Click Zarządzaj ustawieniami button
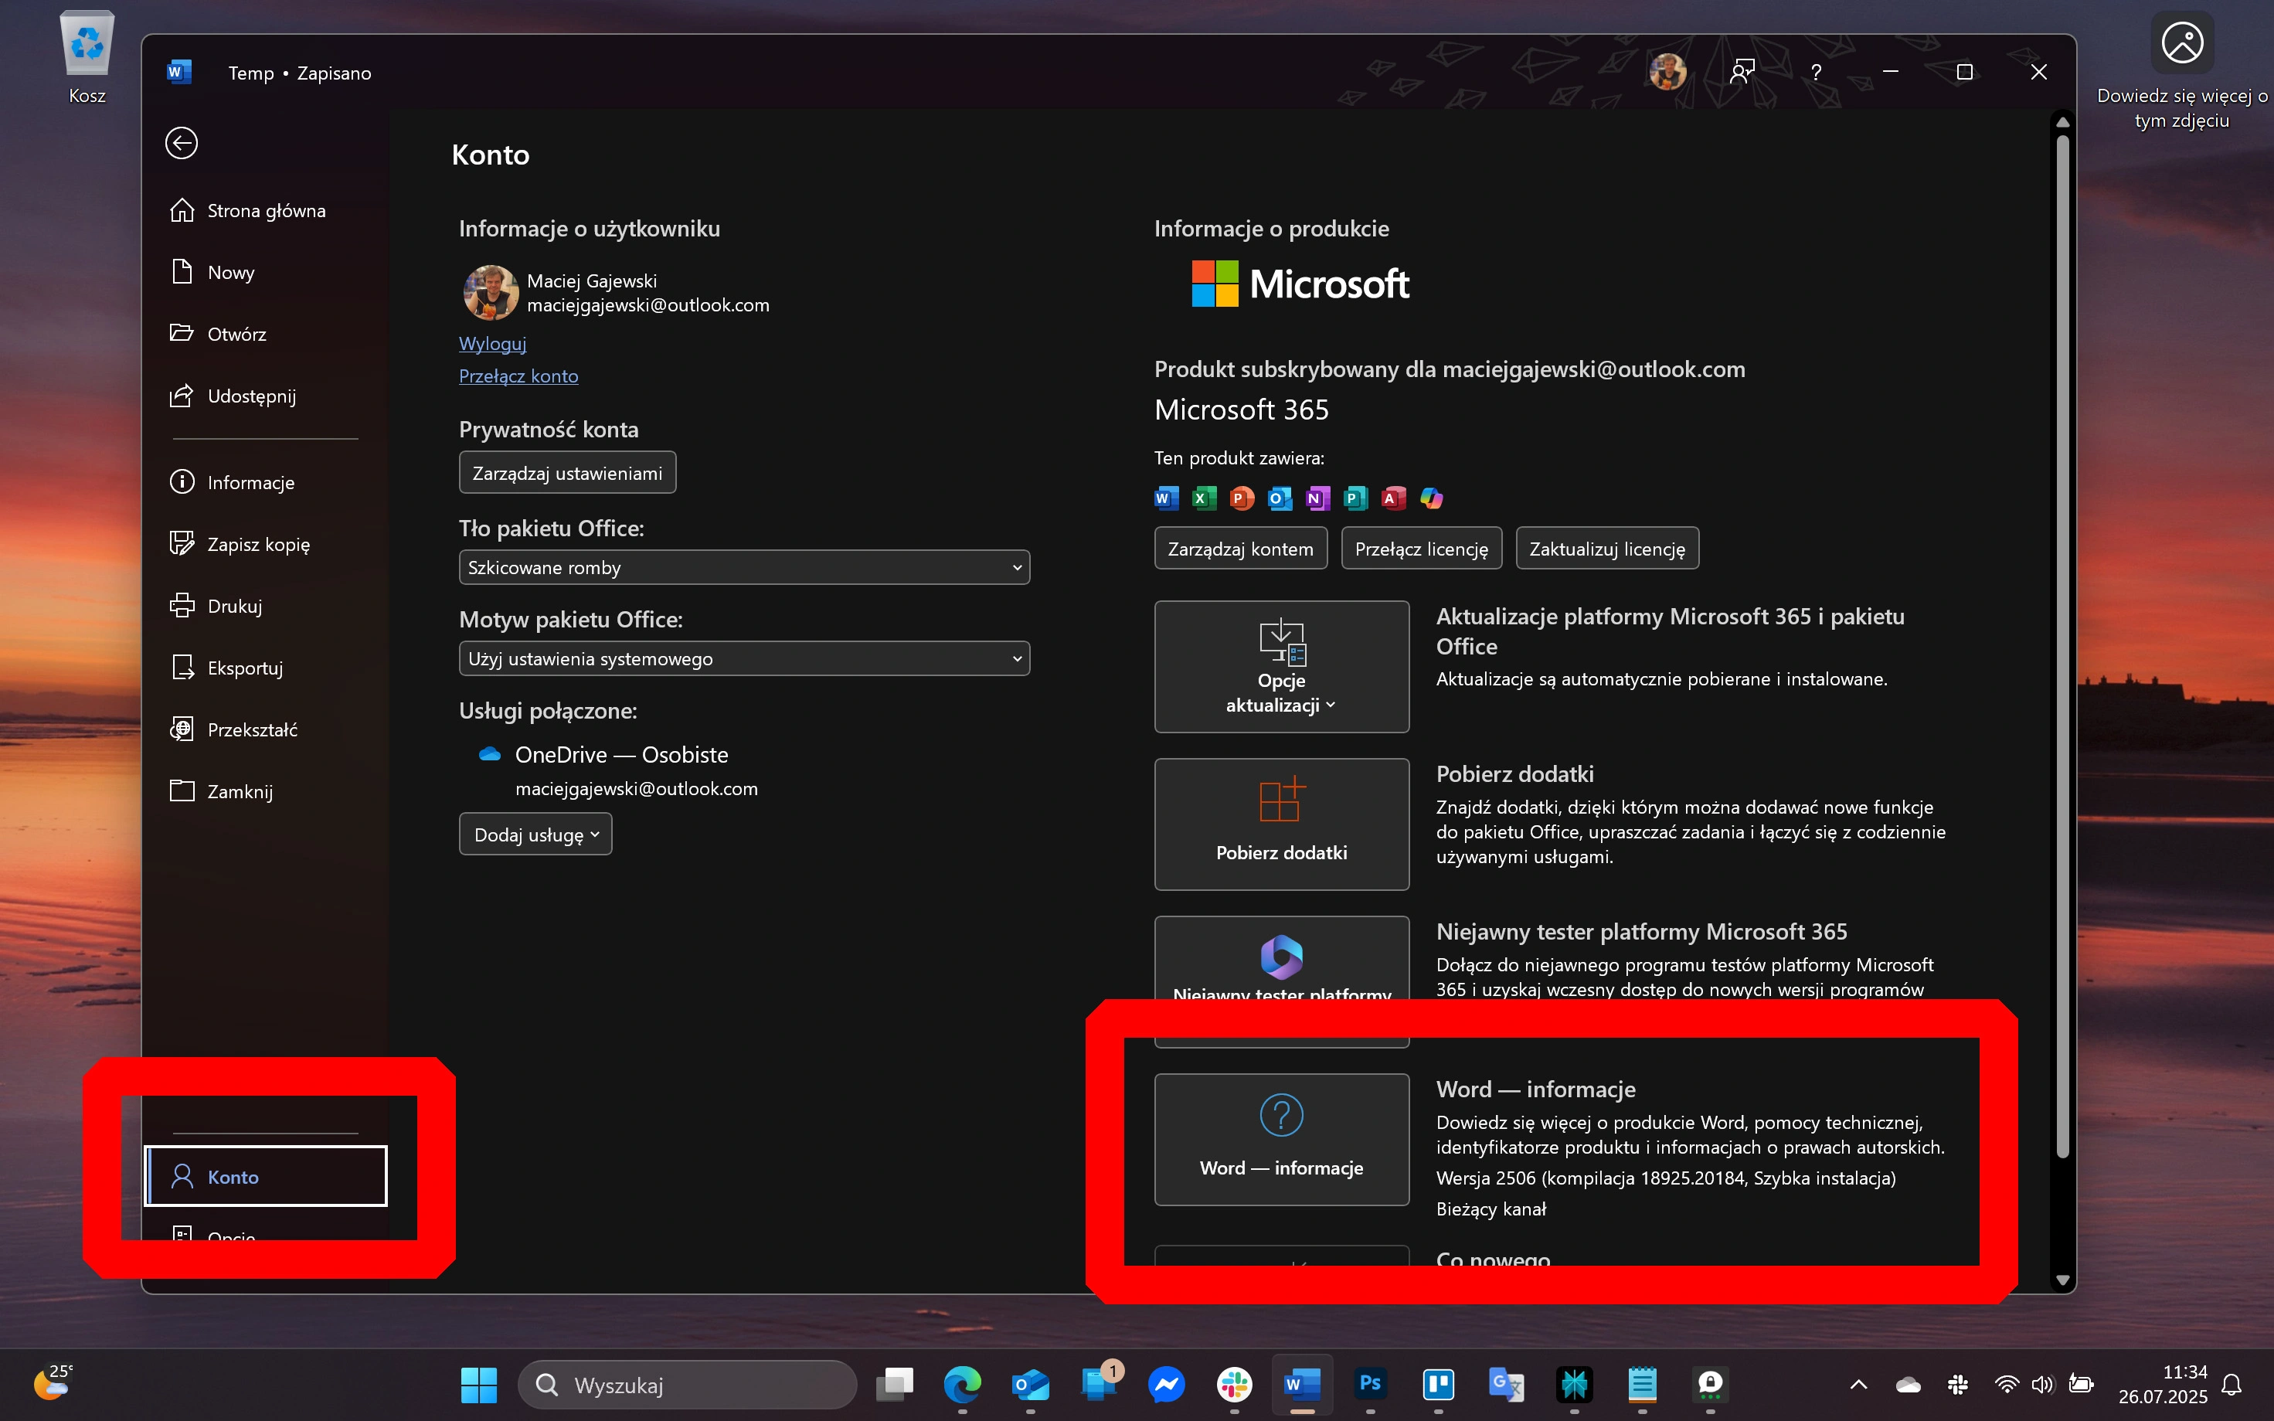The image size is (2274, 1421). point(568,473)
